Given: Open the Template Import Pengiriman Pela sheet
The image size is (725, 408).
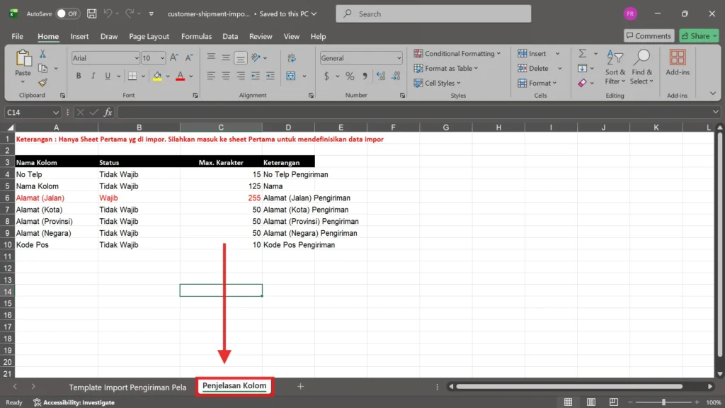Looking at the screenshot, I should pyautogui.click(x=127, y=387).
